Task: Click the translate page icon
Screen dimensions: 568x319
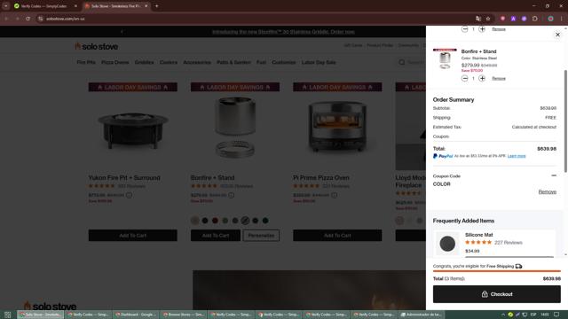Action: click(478, 19)
